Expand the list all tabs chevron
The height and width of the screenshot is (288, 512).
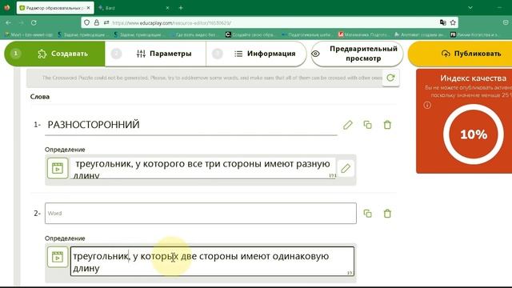tap(470, 7)
